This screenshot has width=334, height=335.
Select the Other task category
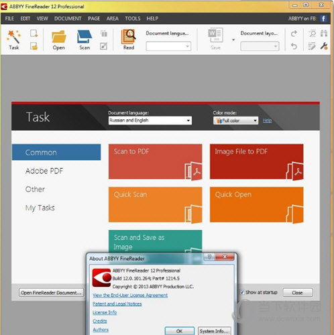[35, 190]
